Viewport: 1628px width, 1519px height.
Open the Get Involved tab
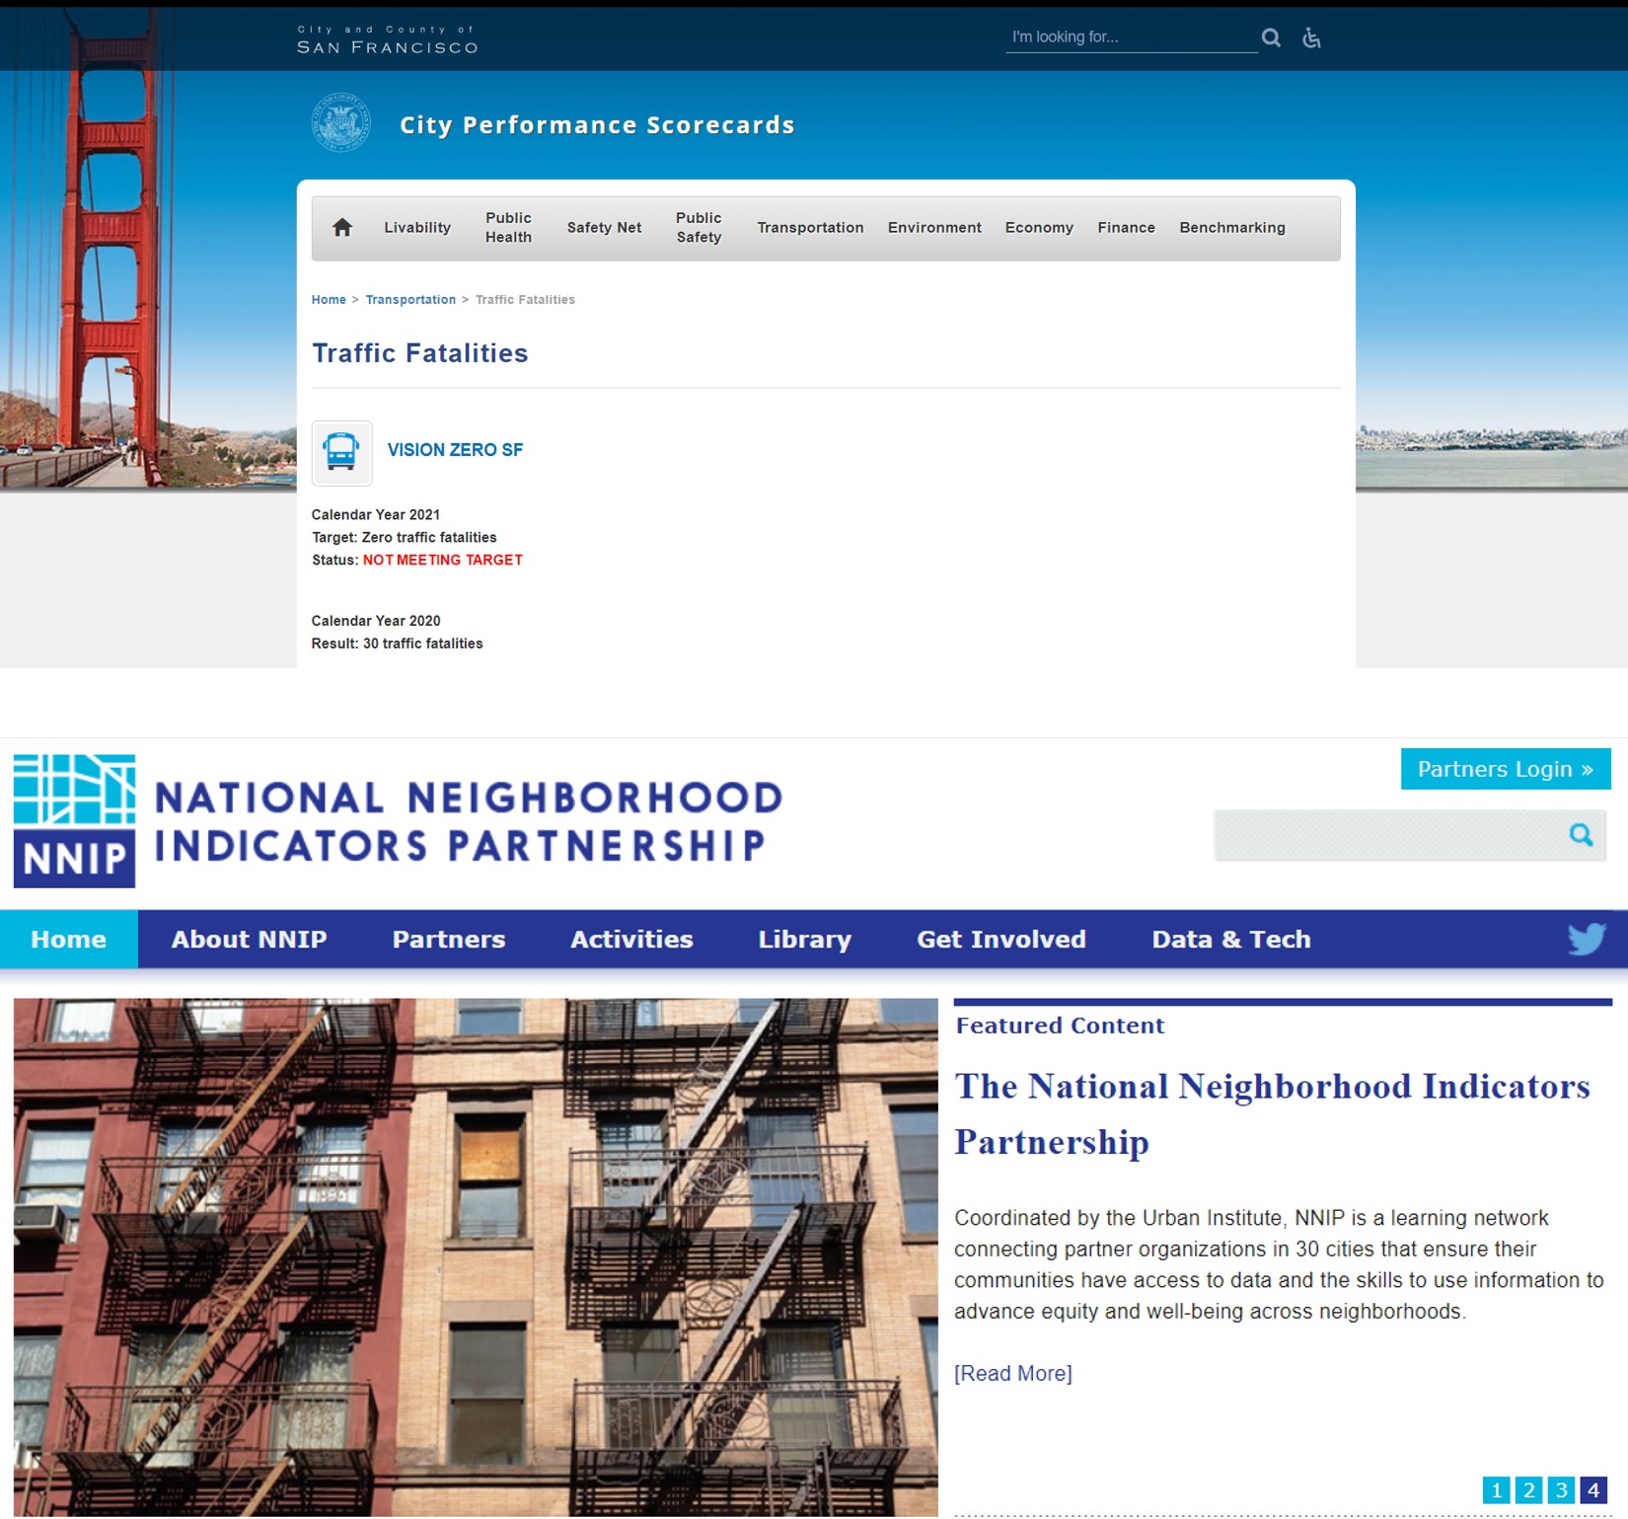click(1001, 939)
